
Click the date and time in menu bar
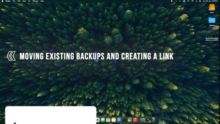pyautogui.click(x=210, y=1)
